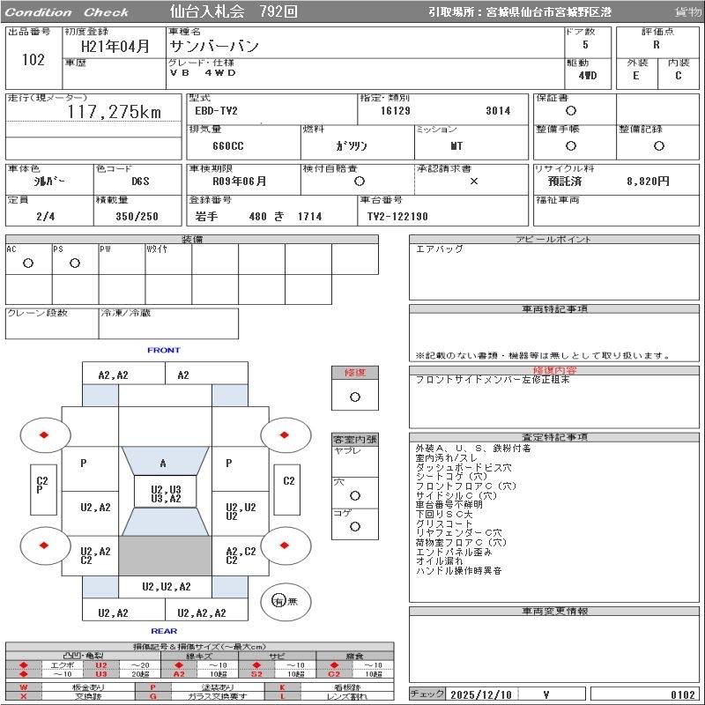This screenshot has height=705, width=705.
Task: Click the lot number 102 field
Action: click(33, 60)
